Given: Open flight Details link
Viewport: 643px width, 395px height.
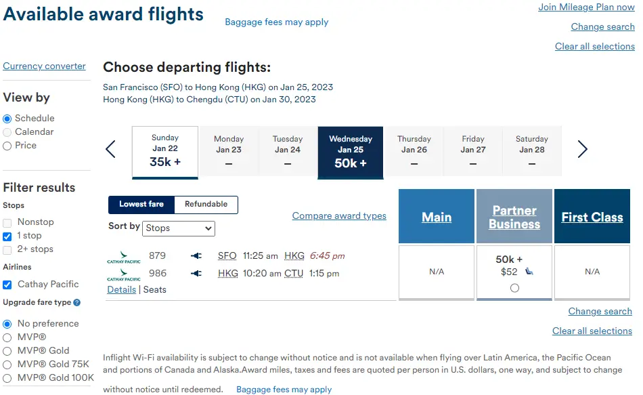Looking at the screenshot, I should coord(121,289).
